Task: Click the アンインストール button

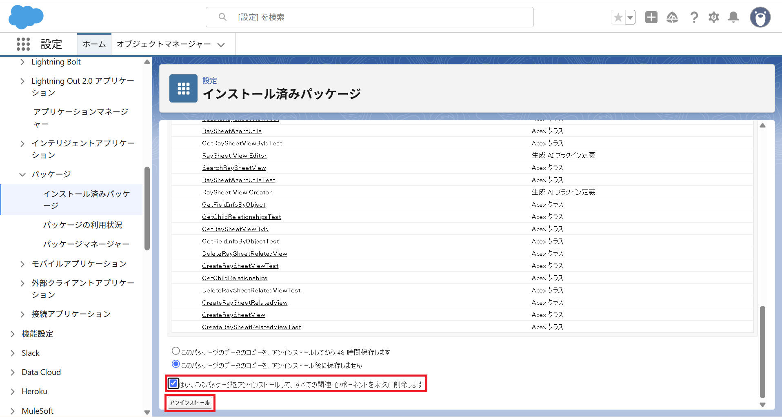Action: tap(190, 403)
